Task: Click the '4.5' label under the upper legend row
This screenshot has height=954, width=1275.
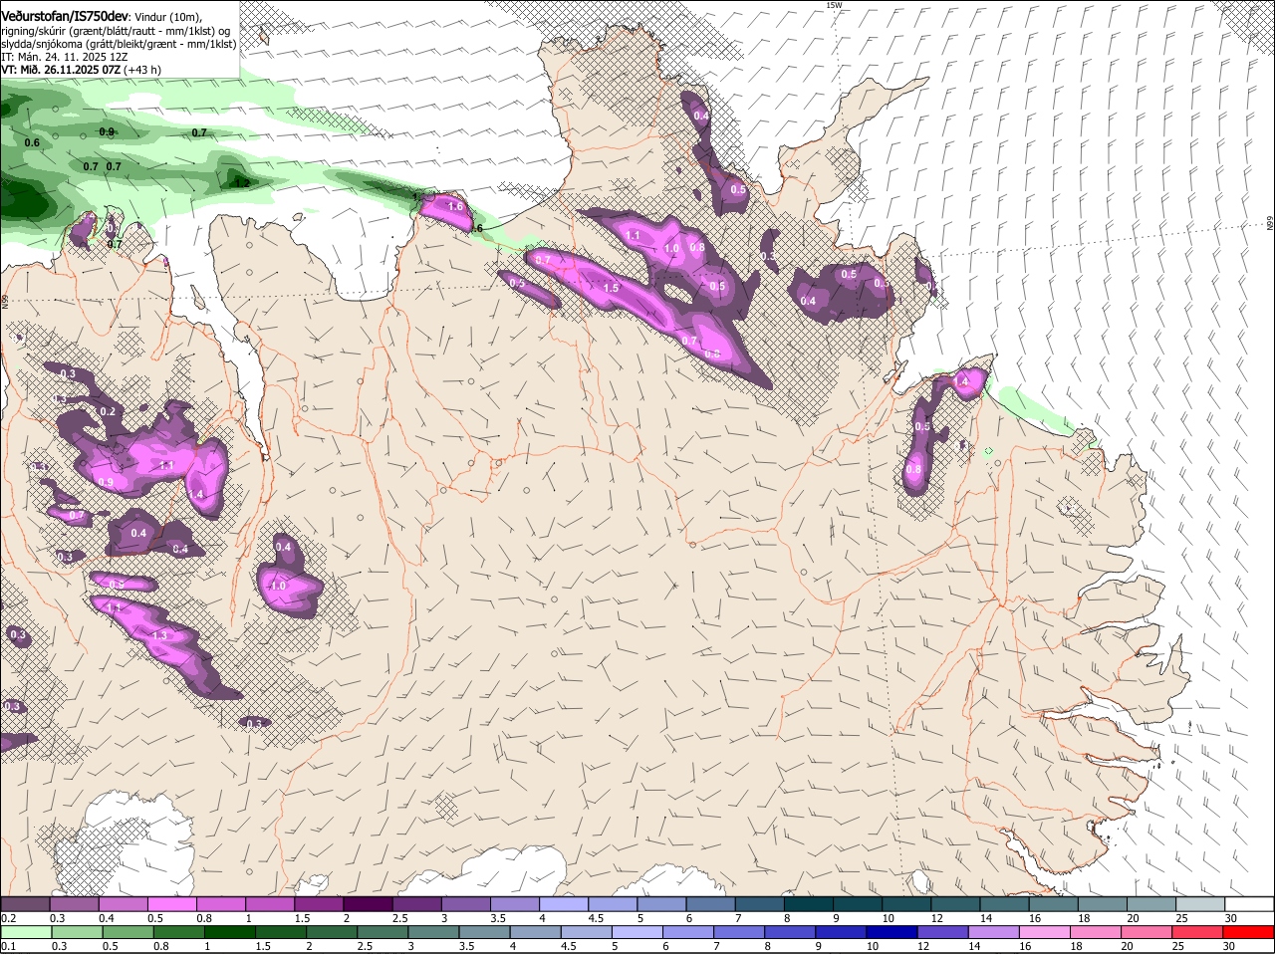Action: coord(596,918)
